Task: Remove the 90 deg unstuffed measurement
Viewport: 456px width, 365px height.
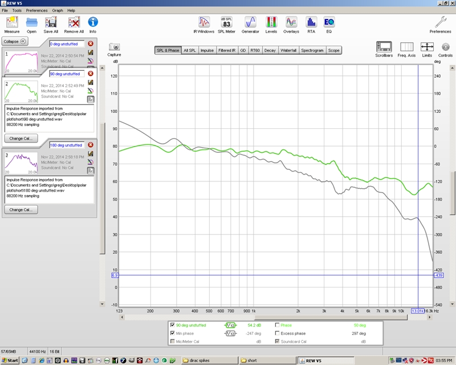Action: coord(91,74)
